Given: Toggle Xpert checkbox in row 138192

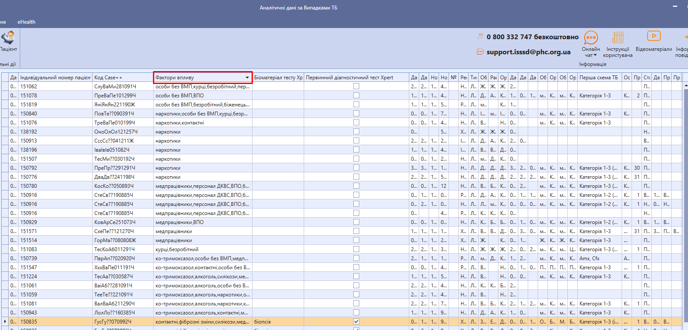Looking at the screenshot, I should [x=356, y=131].
